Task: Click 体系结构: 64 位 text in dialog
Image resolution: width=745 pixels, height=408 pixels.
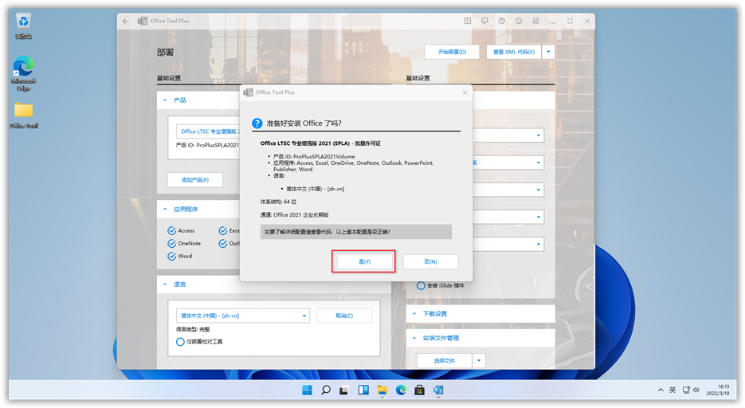Action: tap(278, 202)
